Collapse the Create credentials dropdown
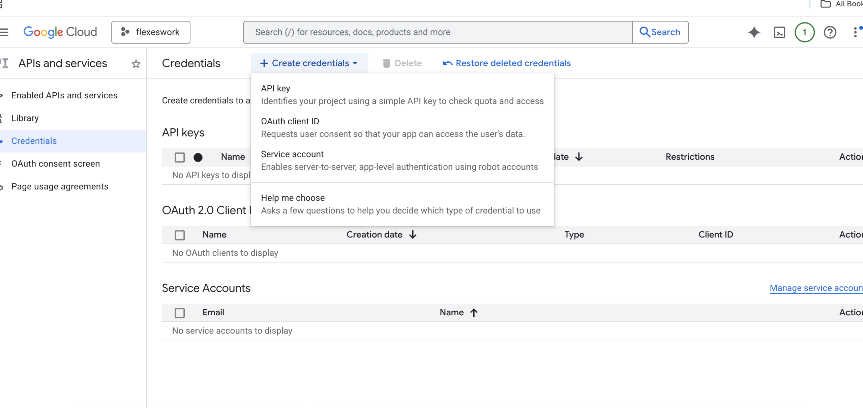This screenshot has width=863, height=408. (x=309, y=63)
